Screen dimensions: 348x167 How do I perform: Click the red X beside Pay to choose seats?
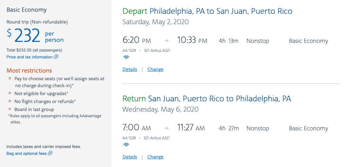(x=10, y=78)
